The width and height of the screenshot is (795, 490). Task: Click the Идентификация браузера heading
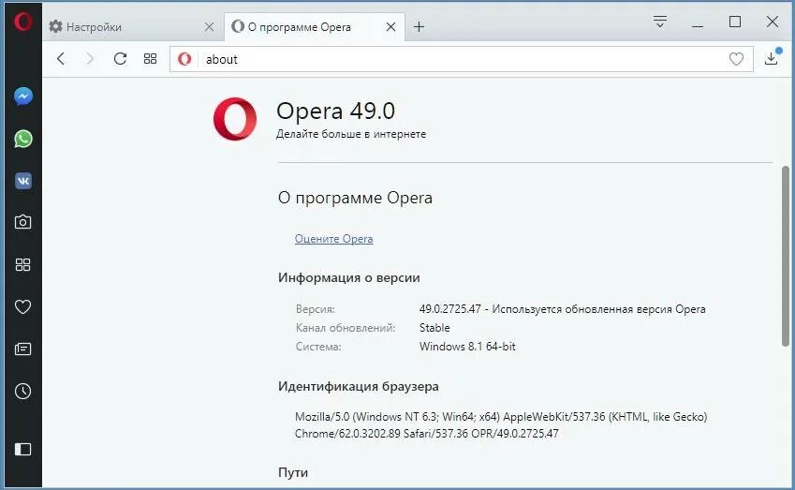[359, 387]
